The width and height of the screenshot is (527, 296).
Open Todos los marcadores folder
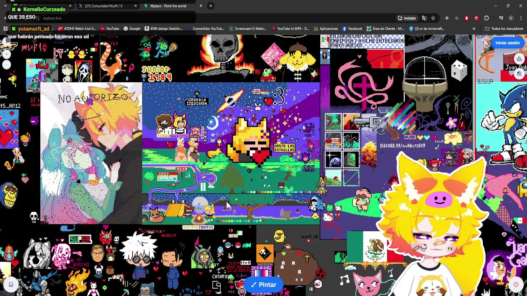(x=504, y=29)
